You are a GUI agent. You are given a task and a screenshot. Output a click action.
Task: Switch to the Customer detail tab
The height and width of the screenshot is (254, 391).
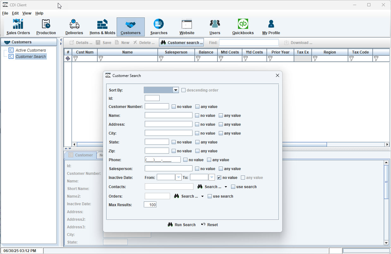(81, 155)
